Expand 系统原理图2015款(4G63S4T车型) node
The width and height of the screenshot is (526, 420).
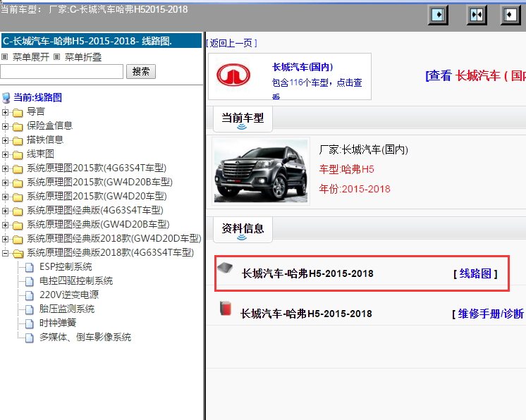pyautogui.click(x=5, y=168)
